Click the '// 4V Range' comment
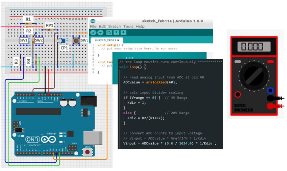 click(176, 98)
